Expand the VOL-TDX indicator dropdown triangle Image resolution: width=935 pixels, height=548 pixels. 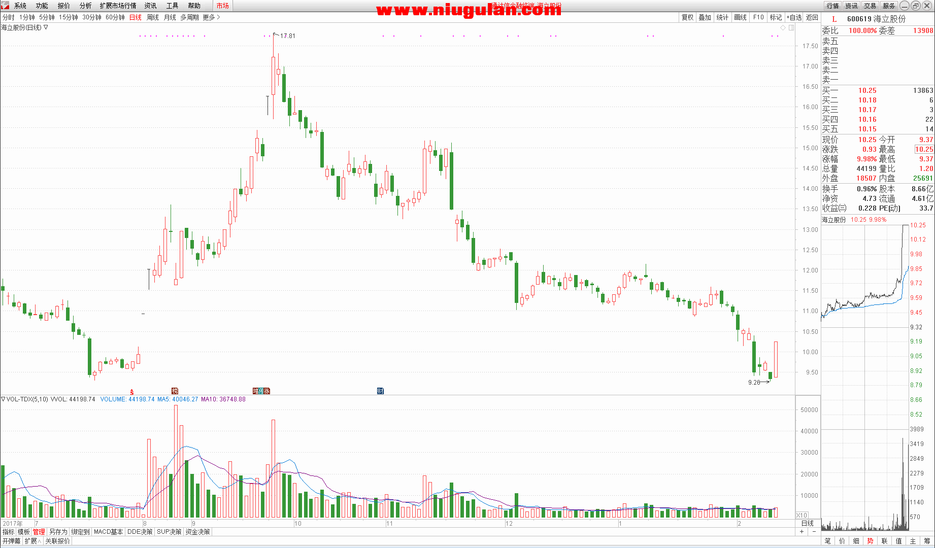coord(3,399)
